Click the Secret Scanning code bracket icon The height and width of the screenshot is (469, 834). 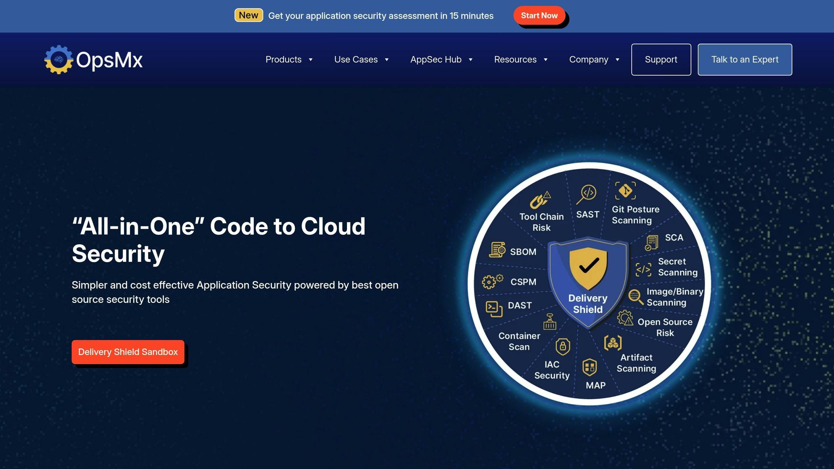643,269
